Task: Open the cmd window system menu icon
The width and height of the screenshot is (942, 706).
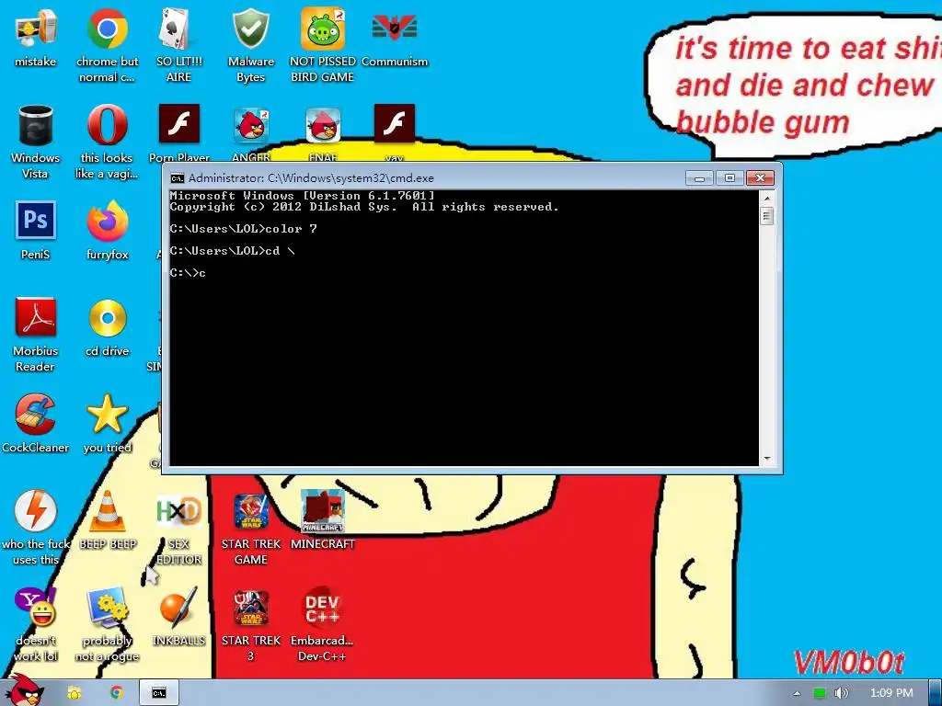Action: coord(178,178)
